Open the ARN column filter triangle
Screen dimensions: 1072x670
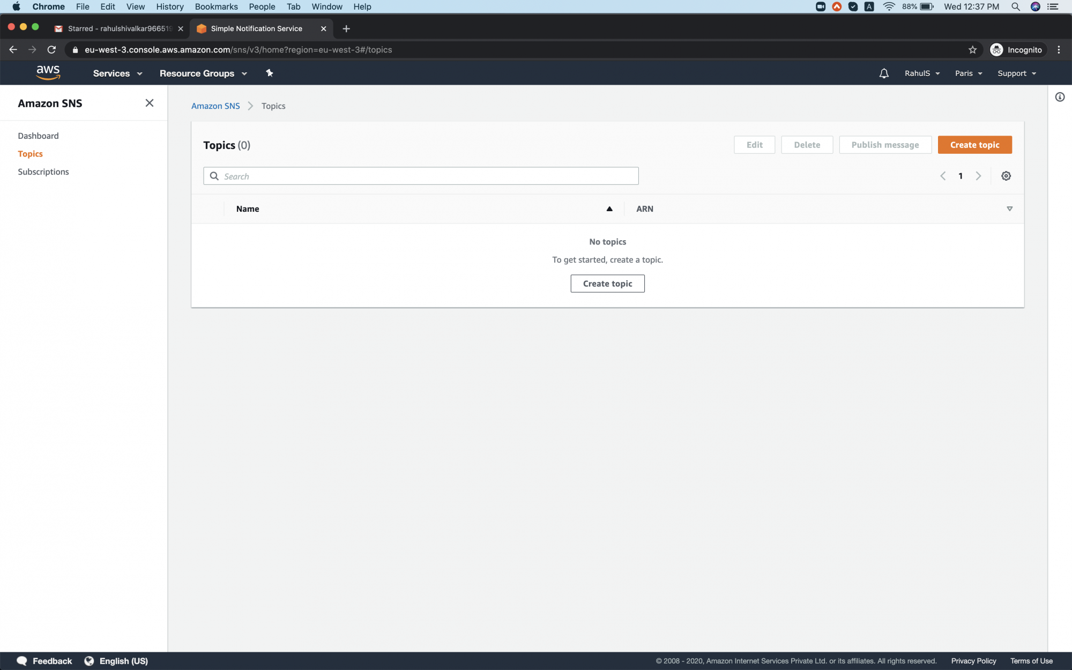1010,209
